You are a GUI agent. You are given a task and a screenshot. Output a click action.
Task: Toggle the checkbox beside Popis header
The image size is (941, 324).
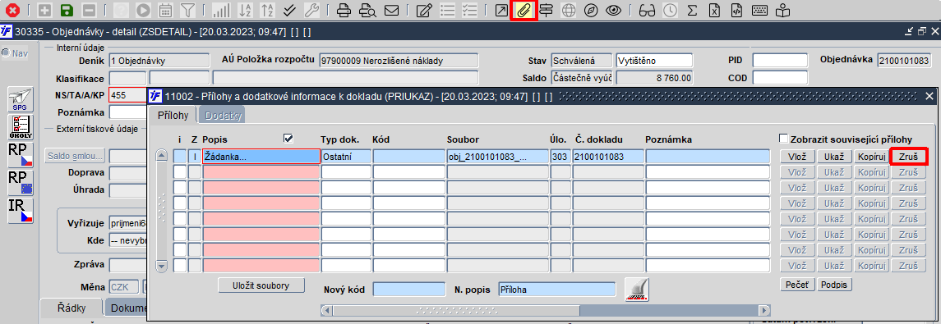(x=288, y=139)
